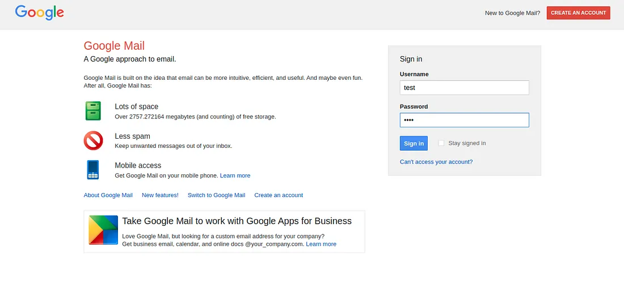Screen dimensions: 624x287
Task: Click the Create an Account button
Action: (578, 12)
